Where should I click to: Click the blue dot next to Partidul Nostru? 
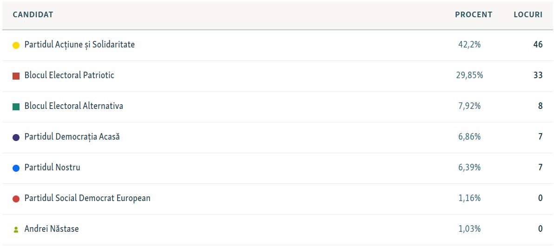click(16, 168)
